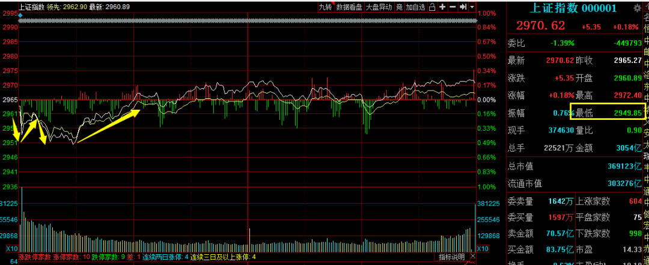
Task: Click the 买金额 83.75亿 value
Action: pos(560,250)
